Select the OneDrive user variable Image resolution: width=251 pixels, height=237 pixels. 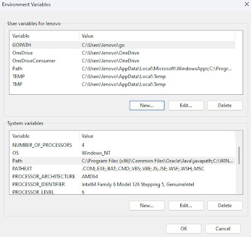pyautogui.click(x=124, y=53)
